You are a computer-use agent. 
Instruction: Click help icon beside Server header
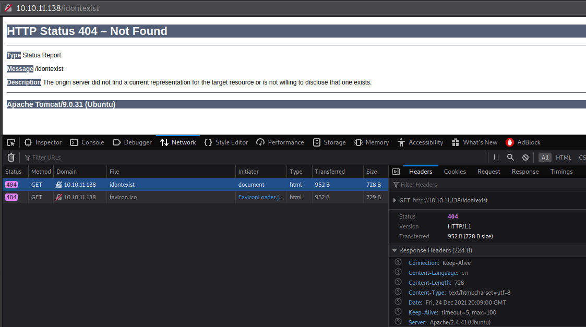pos(398,322)
